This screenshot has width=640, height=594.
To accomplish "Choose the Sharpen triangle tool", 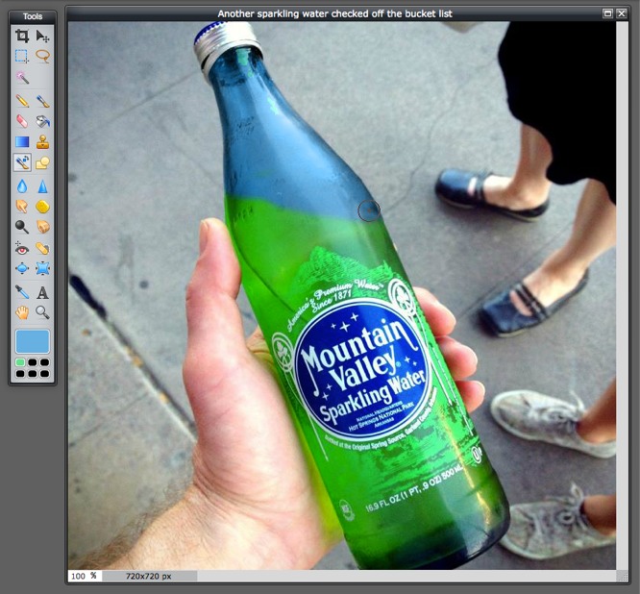I will [x=42, y=186].
